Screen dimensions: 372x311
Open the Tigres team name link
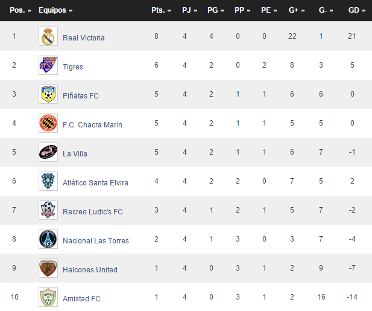[73, 66]
